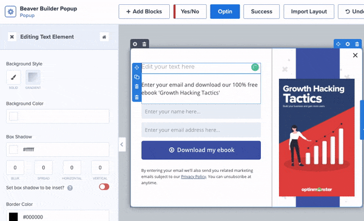Click the Growth Hacking Tactics ebook image
The image size is (364, 221).
coord(317,137)
